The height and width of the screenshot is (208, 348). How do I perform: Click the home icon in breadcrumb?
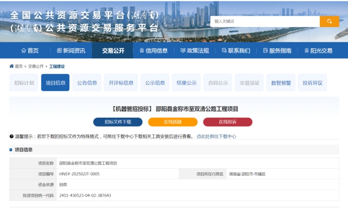[x=12, y=66]
